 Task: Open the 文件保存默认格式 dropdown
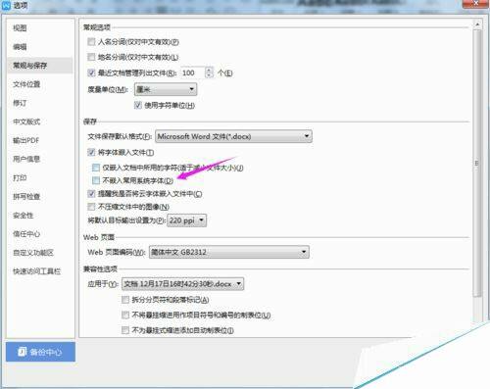tap(233, 136)
